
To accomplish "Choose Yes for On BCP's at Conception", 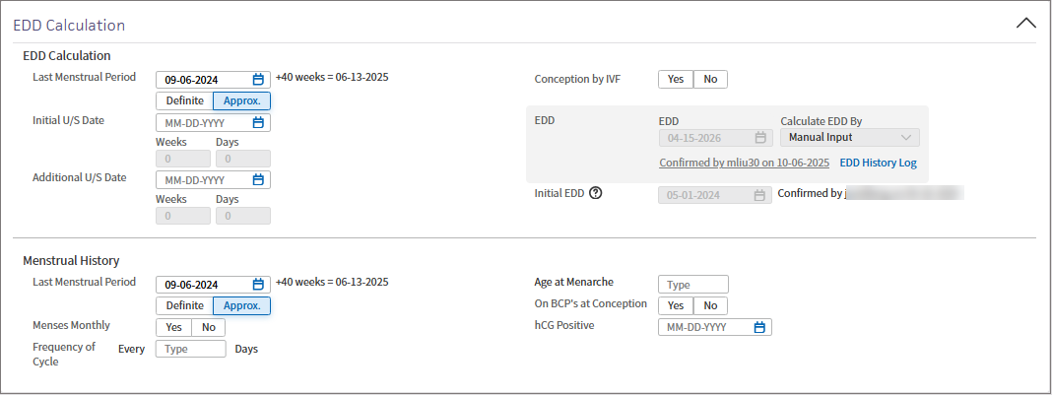I will click(676, 305).
